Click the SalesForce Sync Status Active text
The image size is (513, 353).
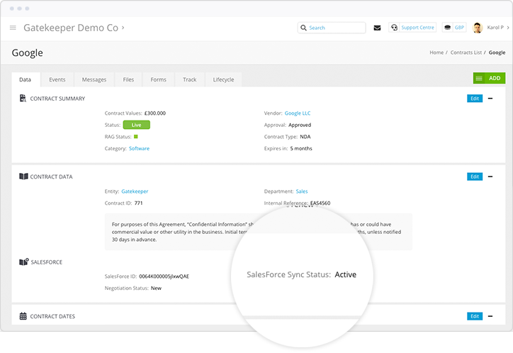(x=301, y=274)
